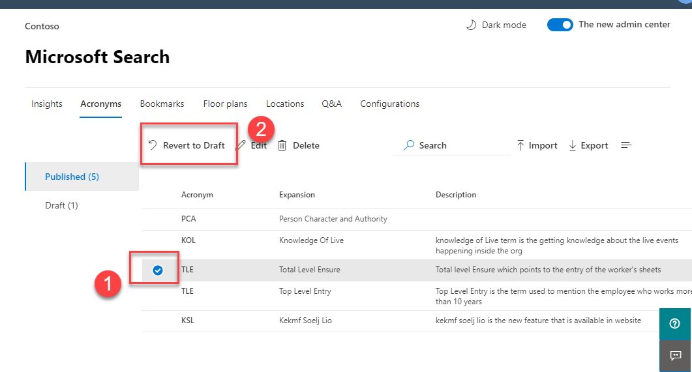The height and width of the screenshot is (372, 692).
Task: Click the Dark mode moon icon
Action: pyautogui.click(x=471, y=25)
